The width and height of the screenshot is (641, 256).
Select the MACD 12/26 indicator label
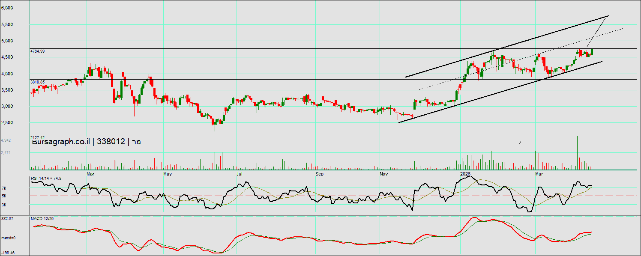[42, 219]
